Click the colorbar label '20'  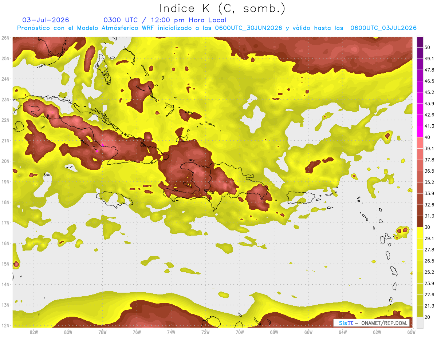coord(428,317)
